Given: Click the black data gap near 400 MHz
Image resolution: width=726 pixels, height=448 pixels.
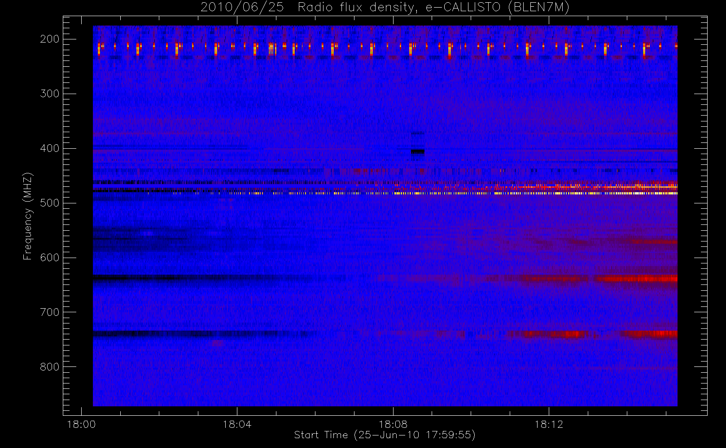Looking at the screenshot, I should click(x=417, y=151).
